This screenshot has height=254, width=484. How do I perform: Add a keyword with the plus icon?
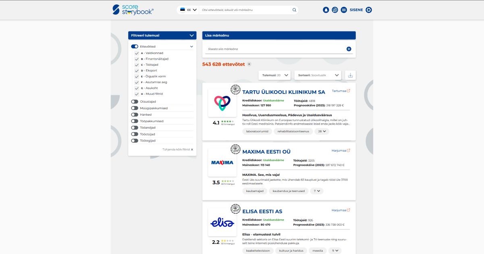point(349,48)
